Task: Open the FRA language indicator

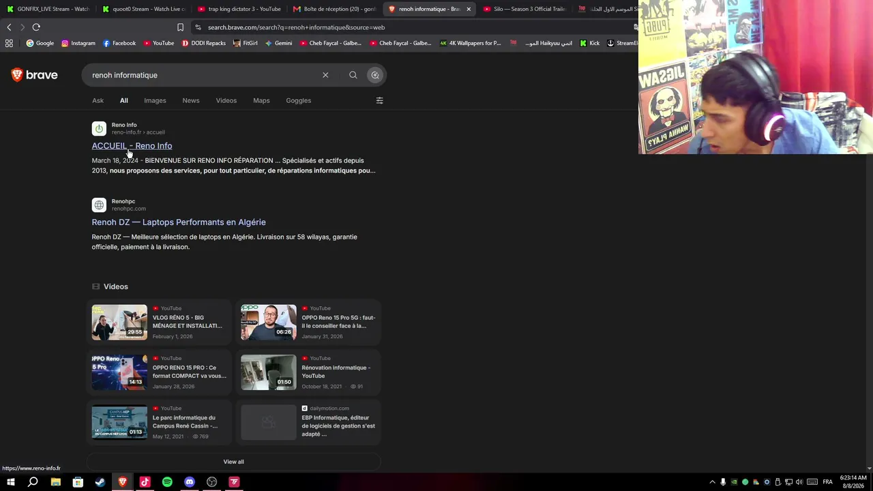Action: pyautogui.click(x=827, y=482)
